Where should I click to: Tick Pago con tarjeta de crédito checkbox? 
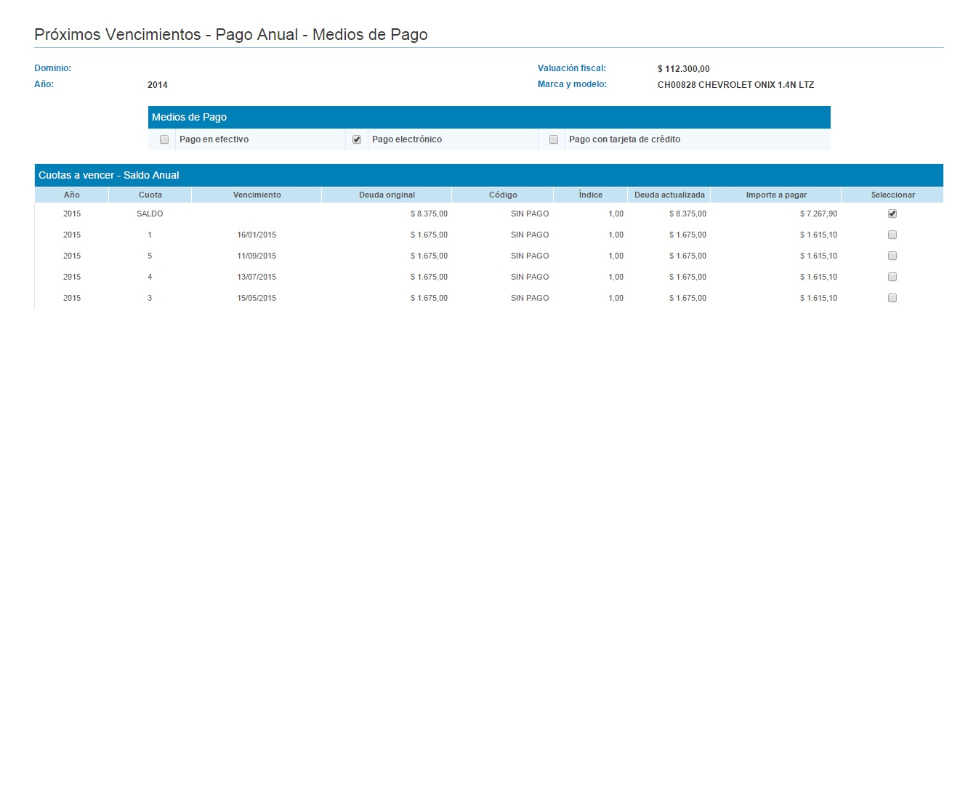(x=554, y=139)
